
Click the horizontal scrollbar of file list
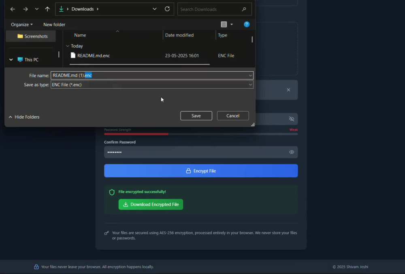[139, 64]
